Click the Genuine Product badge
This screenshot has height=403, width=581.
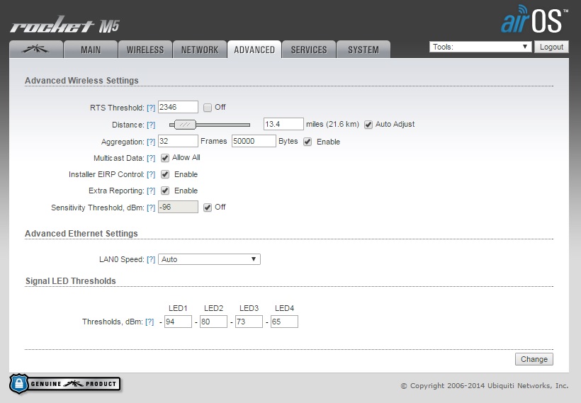(x=65, y=384)
